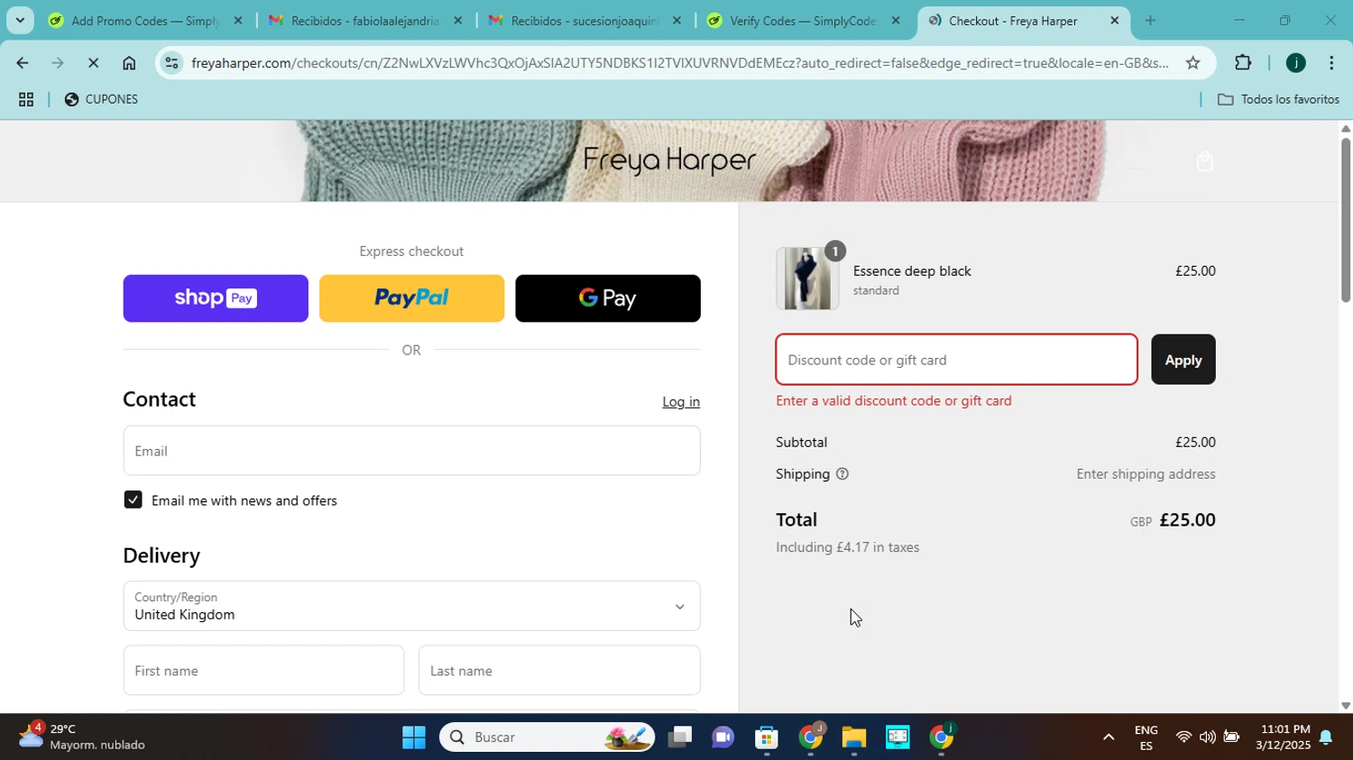Pay with Google Pay
The height and width of the screenshot is (760, 1353).
(x=608, y=298)
